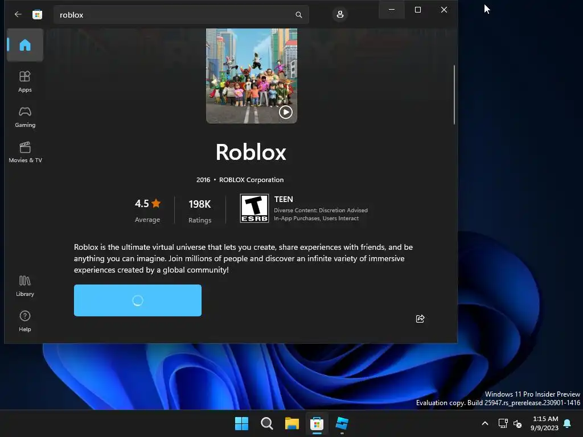This screenshot has height=437, width=583.
Task: Click the ROBLOX Corporation publisher link
Action: click(x=251, y=180)
